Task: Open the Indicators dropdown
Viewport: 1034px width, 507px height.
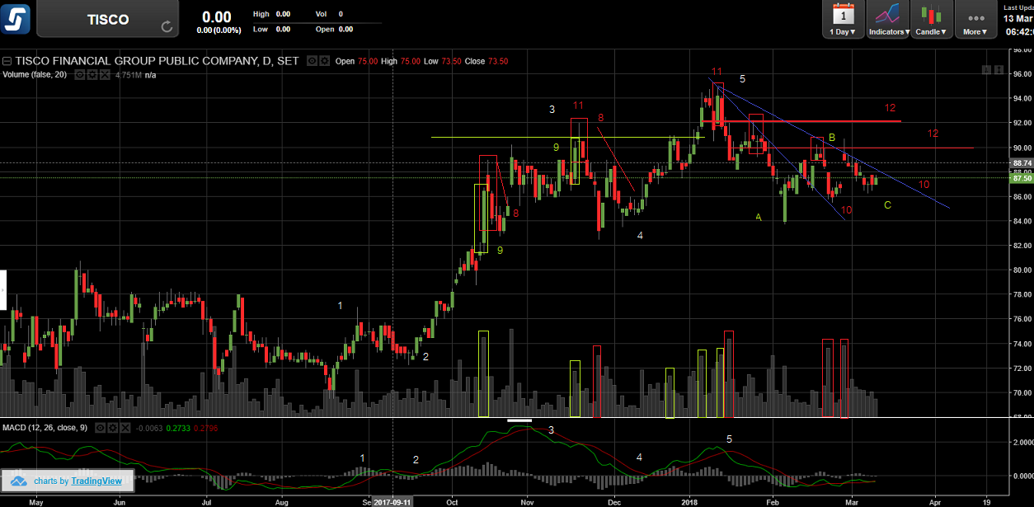Action: coord(888,20)
